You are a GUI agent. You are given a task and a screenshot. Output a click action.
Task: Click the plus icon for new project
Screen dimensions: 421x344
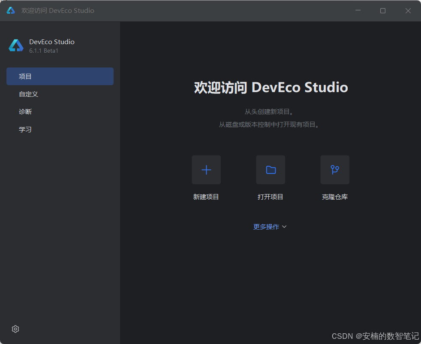206,170
